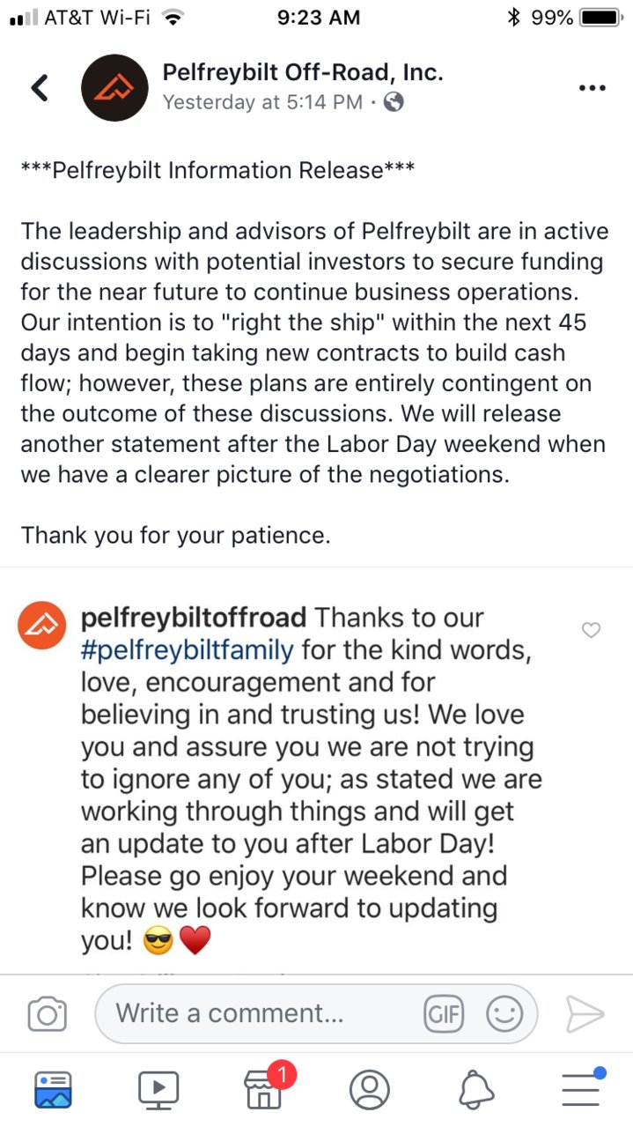Switch to the News Feed tab
Image resolution: width=633 pixels, height=1127 pixels.
53,1089
